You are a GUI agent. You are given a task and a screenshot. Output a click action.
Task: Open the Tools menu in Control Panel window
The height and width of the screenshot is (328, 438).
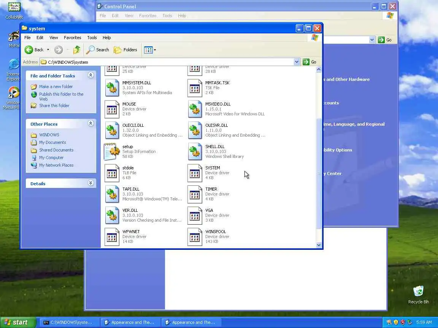pyautogui.click(x=167, y=16)
